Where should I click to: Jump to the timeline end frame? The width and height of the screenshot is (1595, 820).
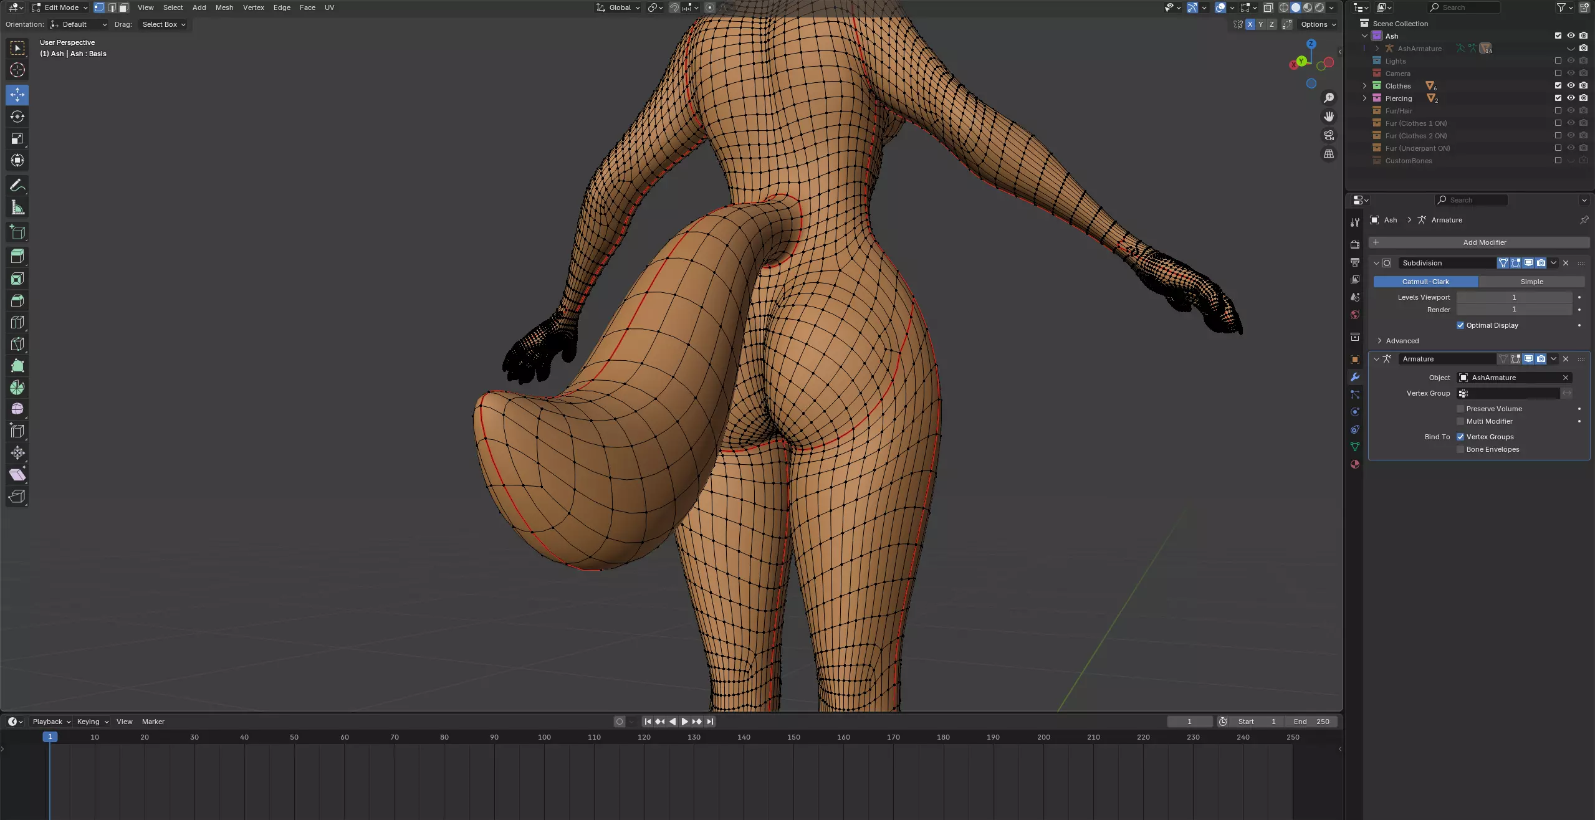click(709, 722)
